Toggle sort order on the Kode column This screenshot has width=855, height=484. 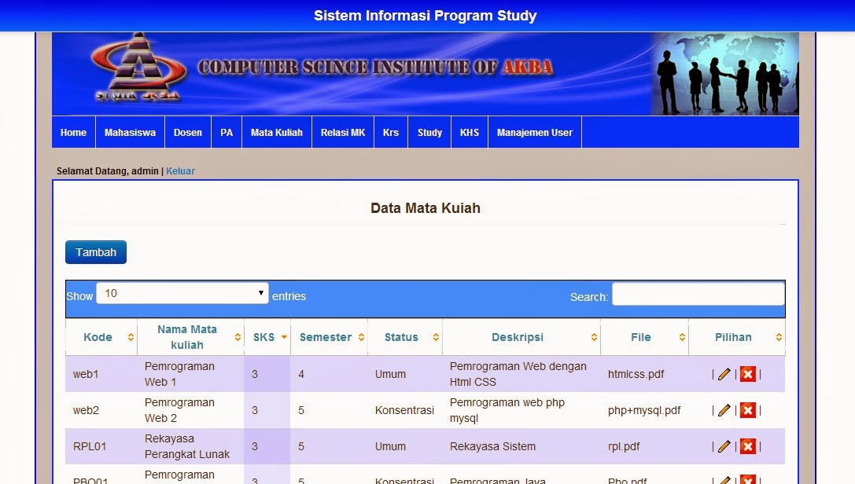tap(129, 336)
